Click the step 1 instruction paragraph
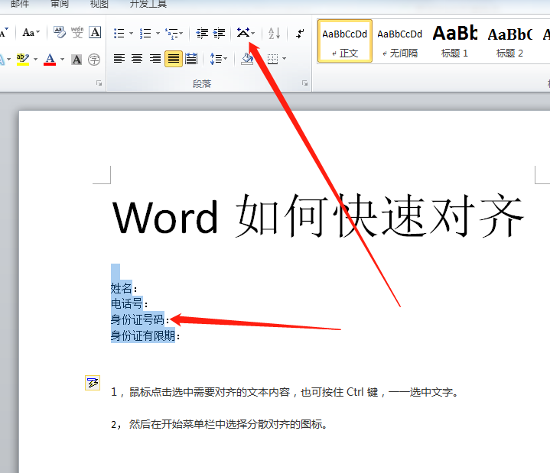This screenshot has height=473, width=550. [x=285, y=392]
